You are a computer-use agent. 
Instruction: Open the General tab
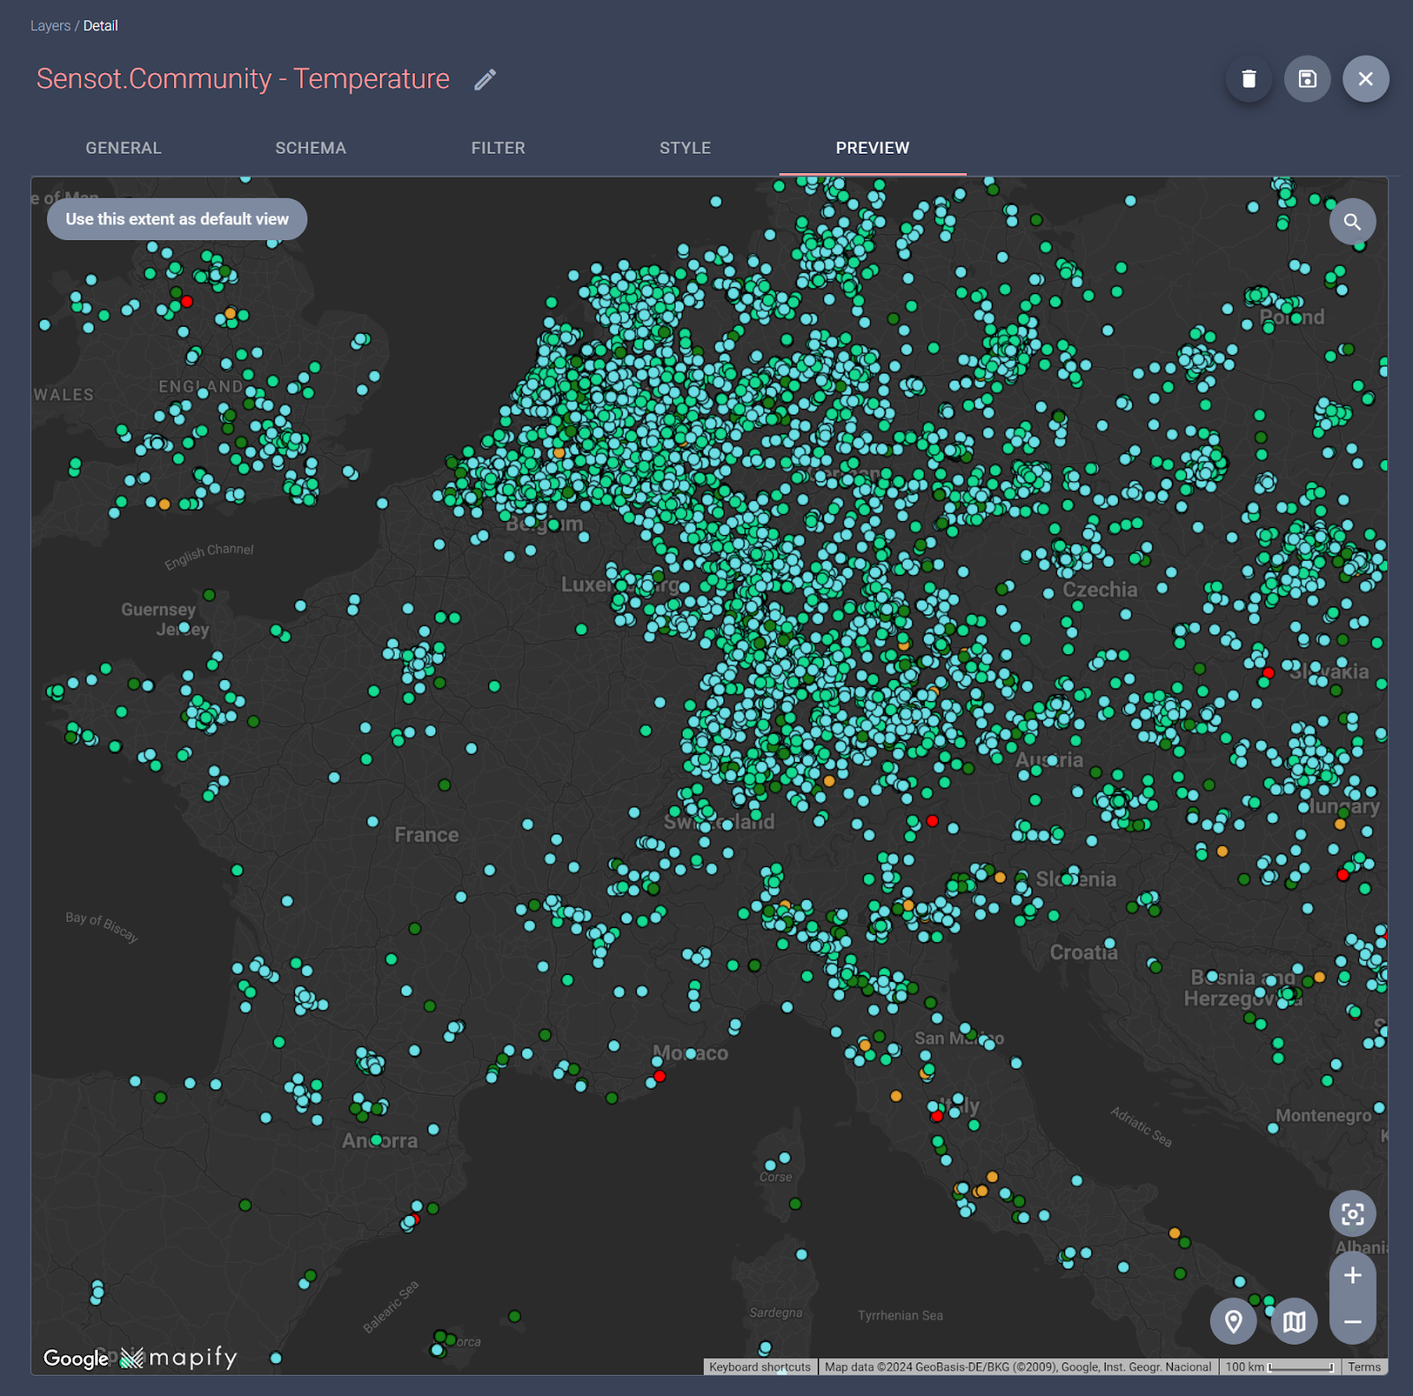tap(123, 147)
